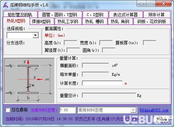Open the 热轧工字钢 tab

click(68, 21)
